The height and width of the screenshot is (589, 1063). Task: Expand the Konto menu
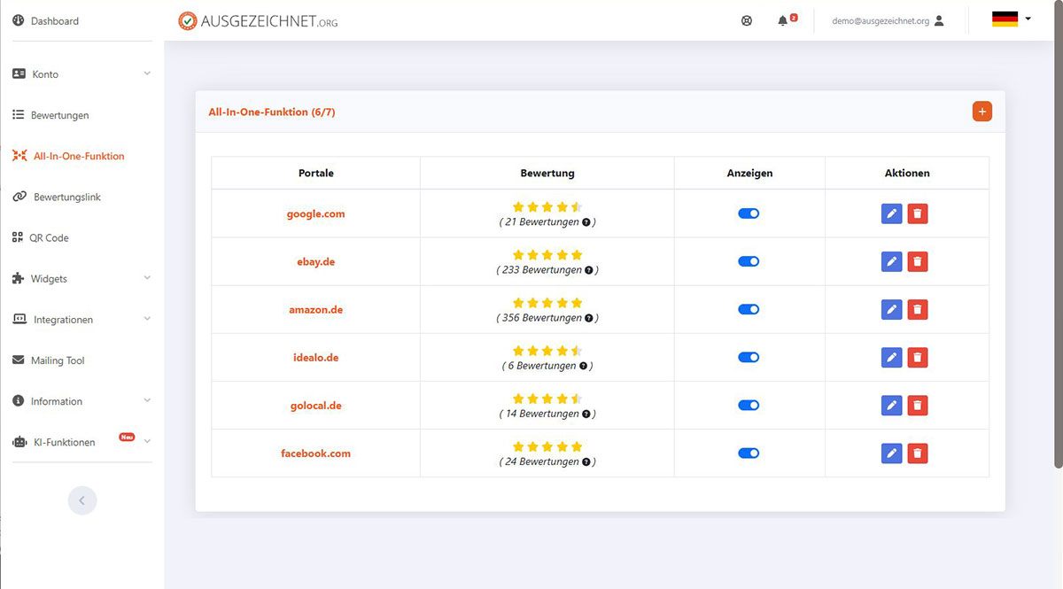[x=81, y=74]
